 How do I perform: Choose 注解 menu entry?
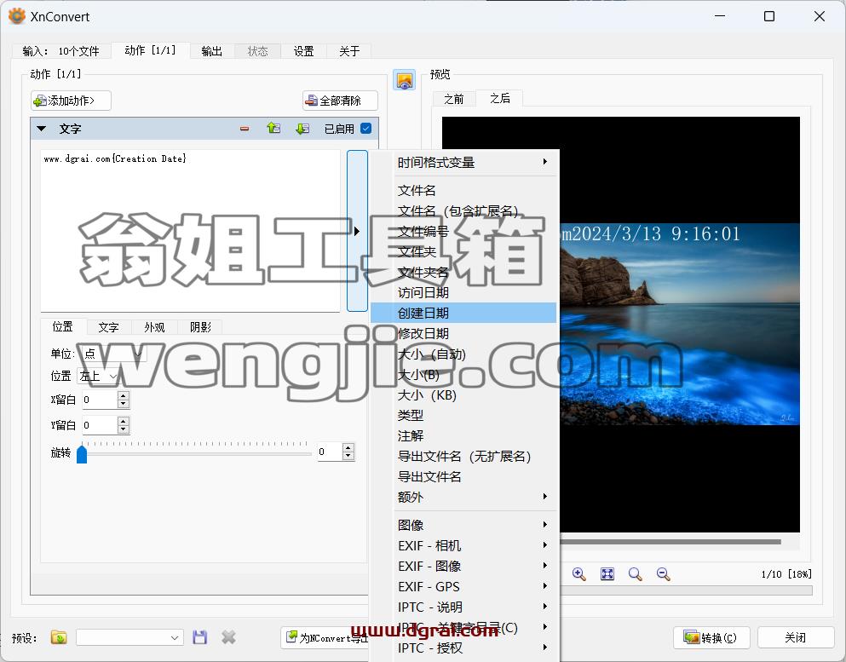[463, 436]
